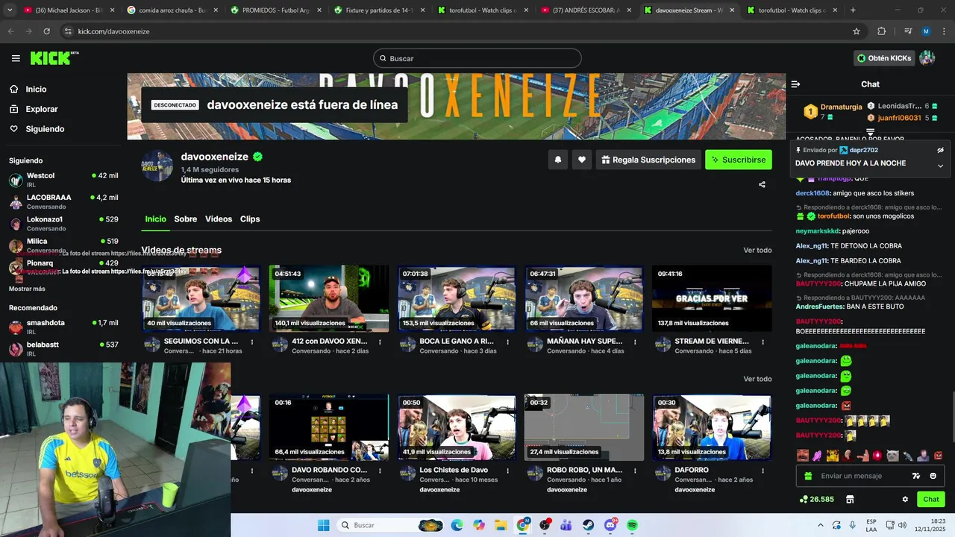Open options menu for STREAM DE VIERNE video
Screen dimensions: 955x537
(763, 342)
